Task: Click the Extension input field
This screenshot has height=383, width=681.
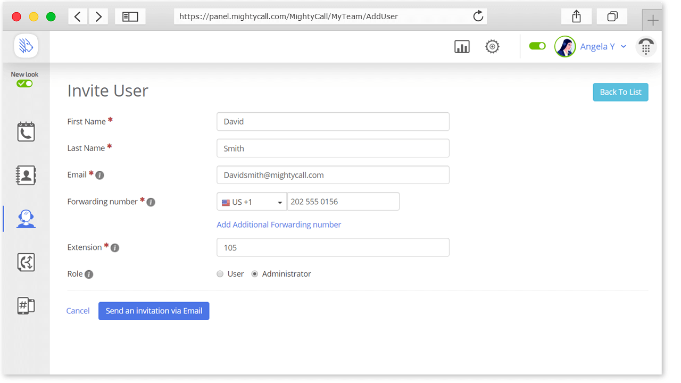Action: coord(333,247)
